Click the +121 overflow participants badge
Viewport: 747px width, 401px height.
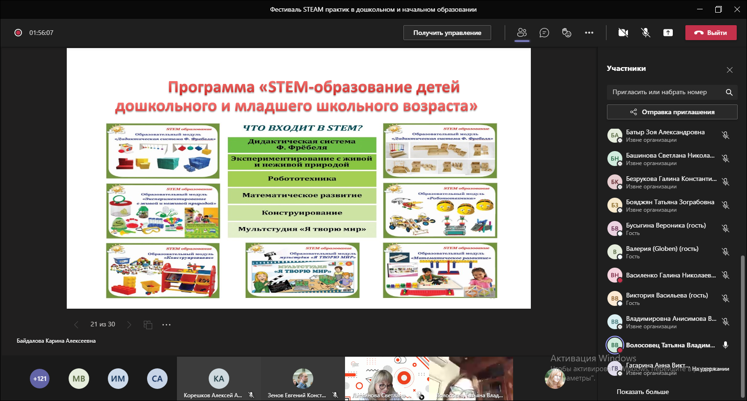pyautogui.click(x=40, y=379)
